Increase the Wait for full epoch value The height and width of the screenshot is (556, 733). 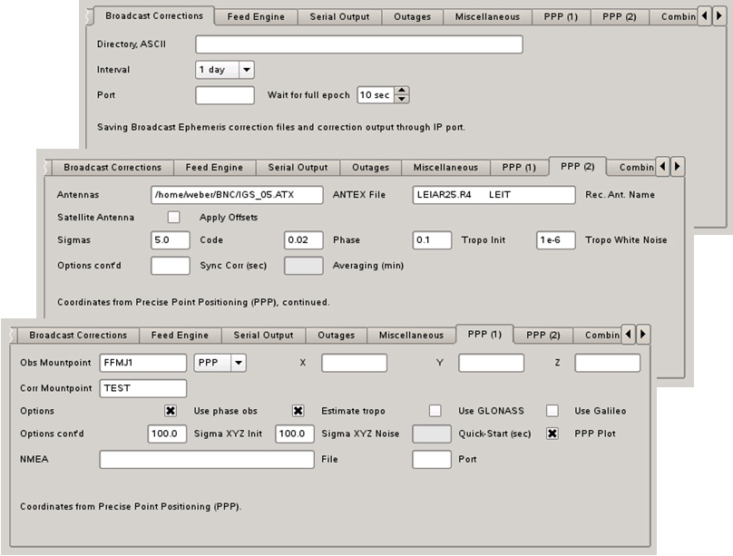(x=402, y=91)
